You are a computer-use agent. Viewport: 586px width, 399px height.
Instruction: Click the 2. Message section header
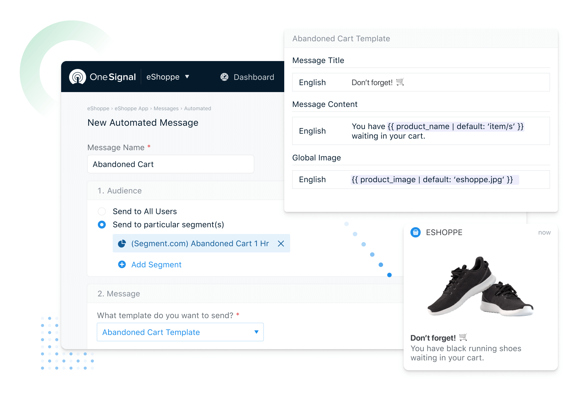pos(245,293)
